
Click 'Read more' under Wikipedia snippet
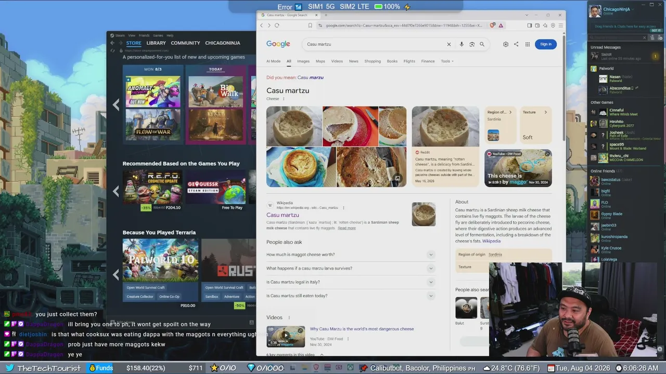click(x=347, y=228)
